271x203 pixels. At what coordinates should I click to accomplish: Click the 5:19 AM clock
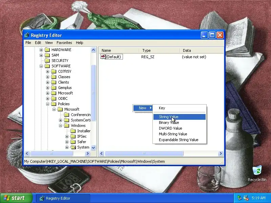coord(258,198)
